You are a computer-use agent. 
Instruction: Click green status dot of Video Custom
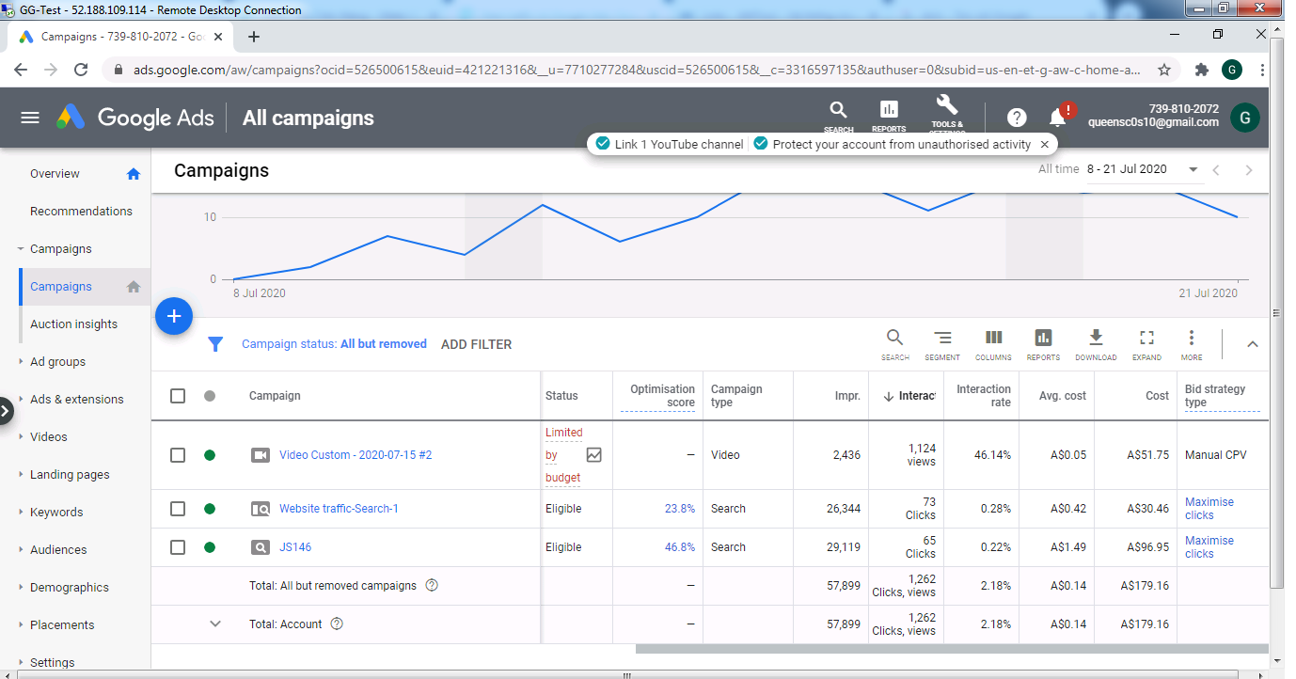pos(210,455)
